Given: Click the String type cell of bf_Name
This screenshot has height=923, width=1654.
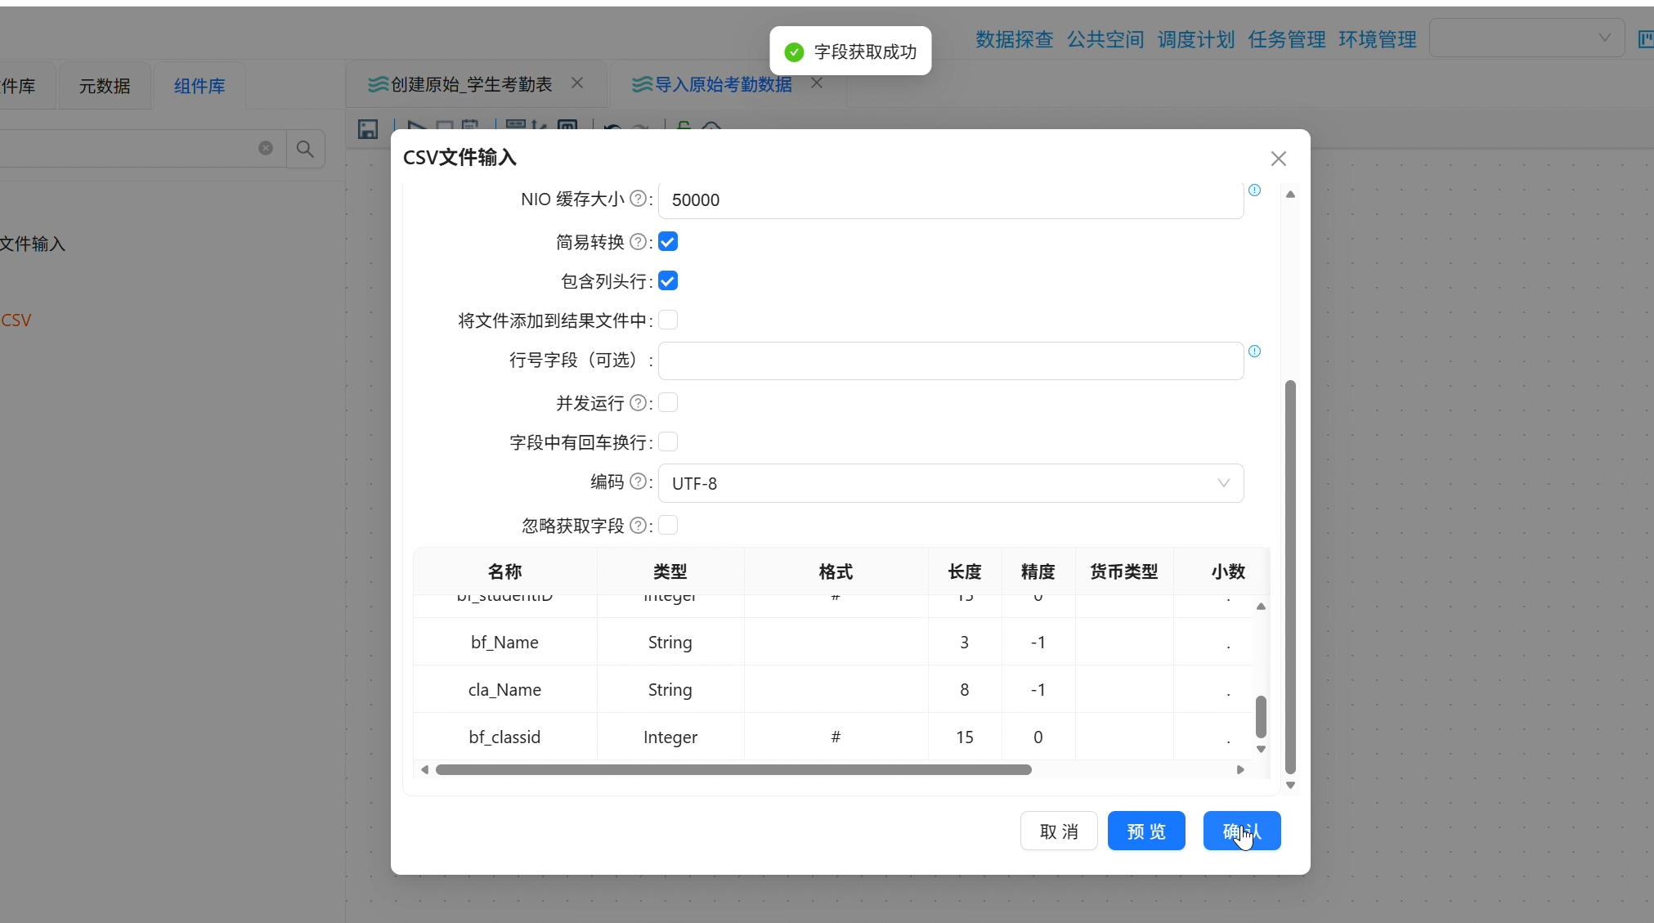Looking at the screenshot, I should tap(670, 643).
